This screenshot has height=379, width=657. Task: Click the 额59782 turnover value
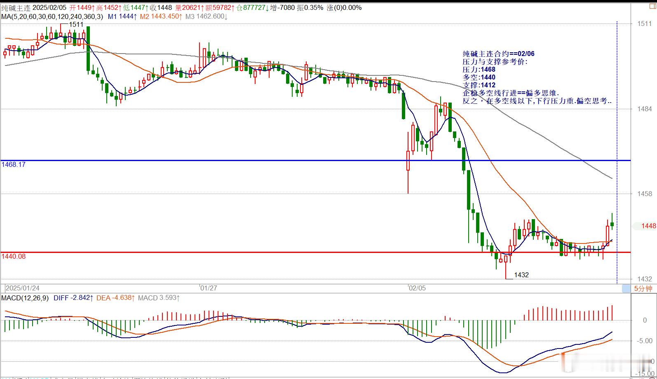click(221, 7)
